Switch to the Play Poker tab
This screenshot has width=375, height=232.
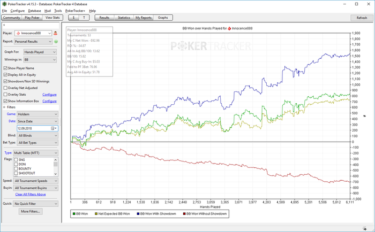pyautogui.click(x=32, y=18)
